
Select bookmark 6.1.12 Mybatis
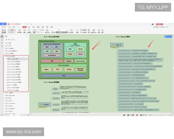(x=14, y=88)
